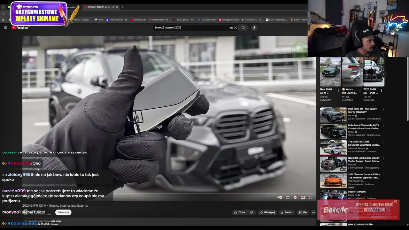
Task: Open the Twitch bookmark
Action: 99,20
